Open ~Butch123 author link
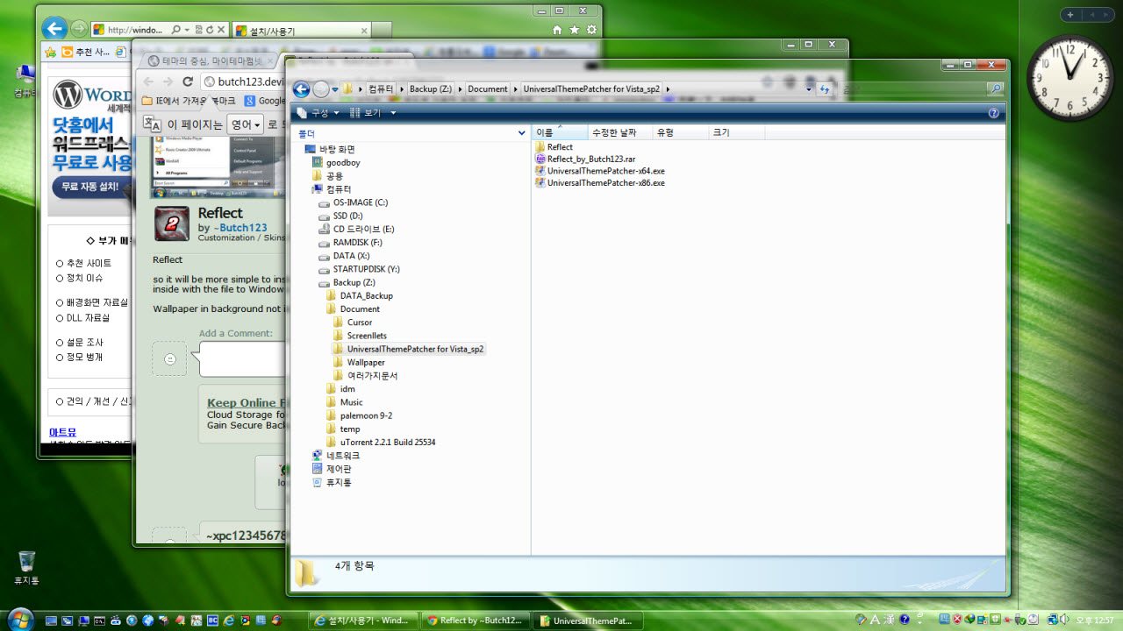The width and height of the screenshot is (1123, 631). pos(239,228)
